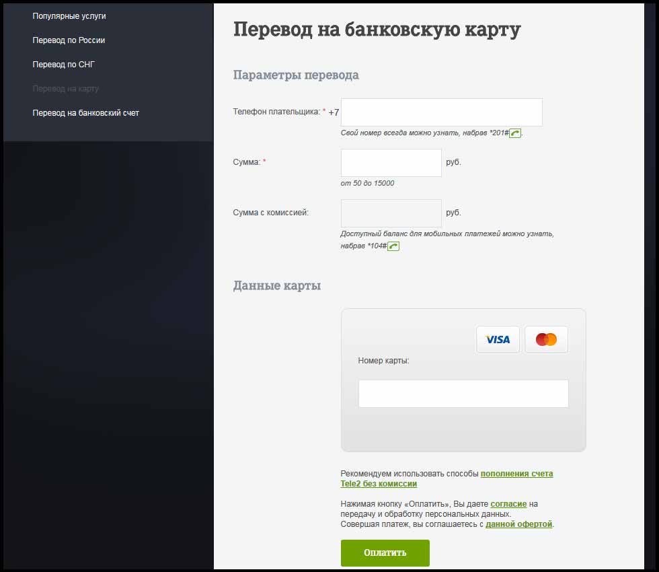Viewport: 659px width, 572px height.
Task: Click the hint text от 50 до 15000
Action: click(367, 183)
